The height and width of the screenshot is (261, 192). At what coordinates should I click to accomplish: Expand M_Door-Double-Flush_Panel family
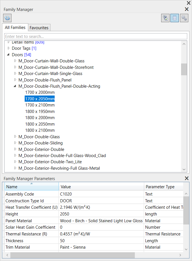(15, 80)
